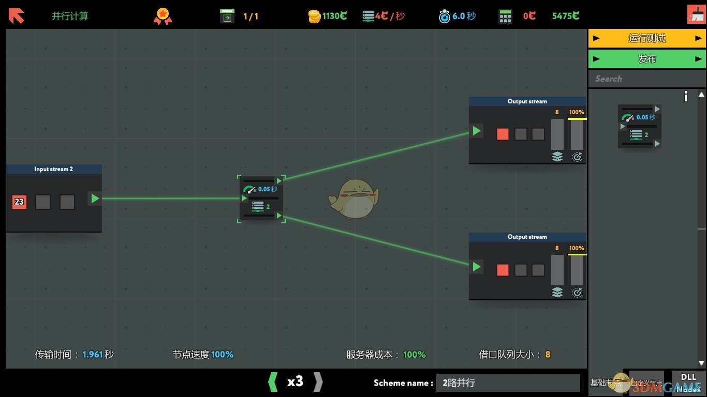Click the splitter node's lower output port
This screenshot has width=707, height=397.
pos(279,216)
